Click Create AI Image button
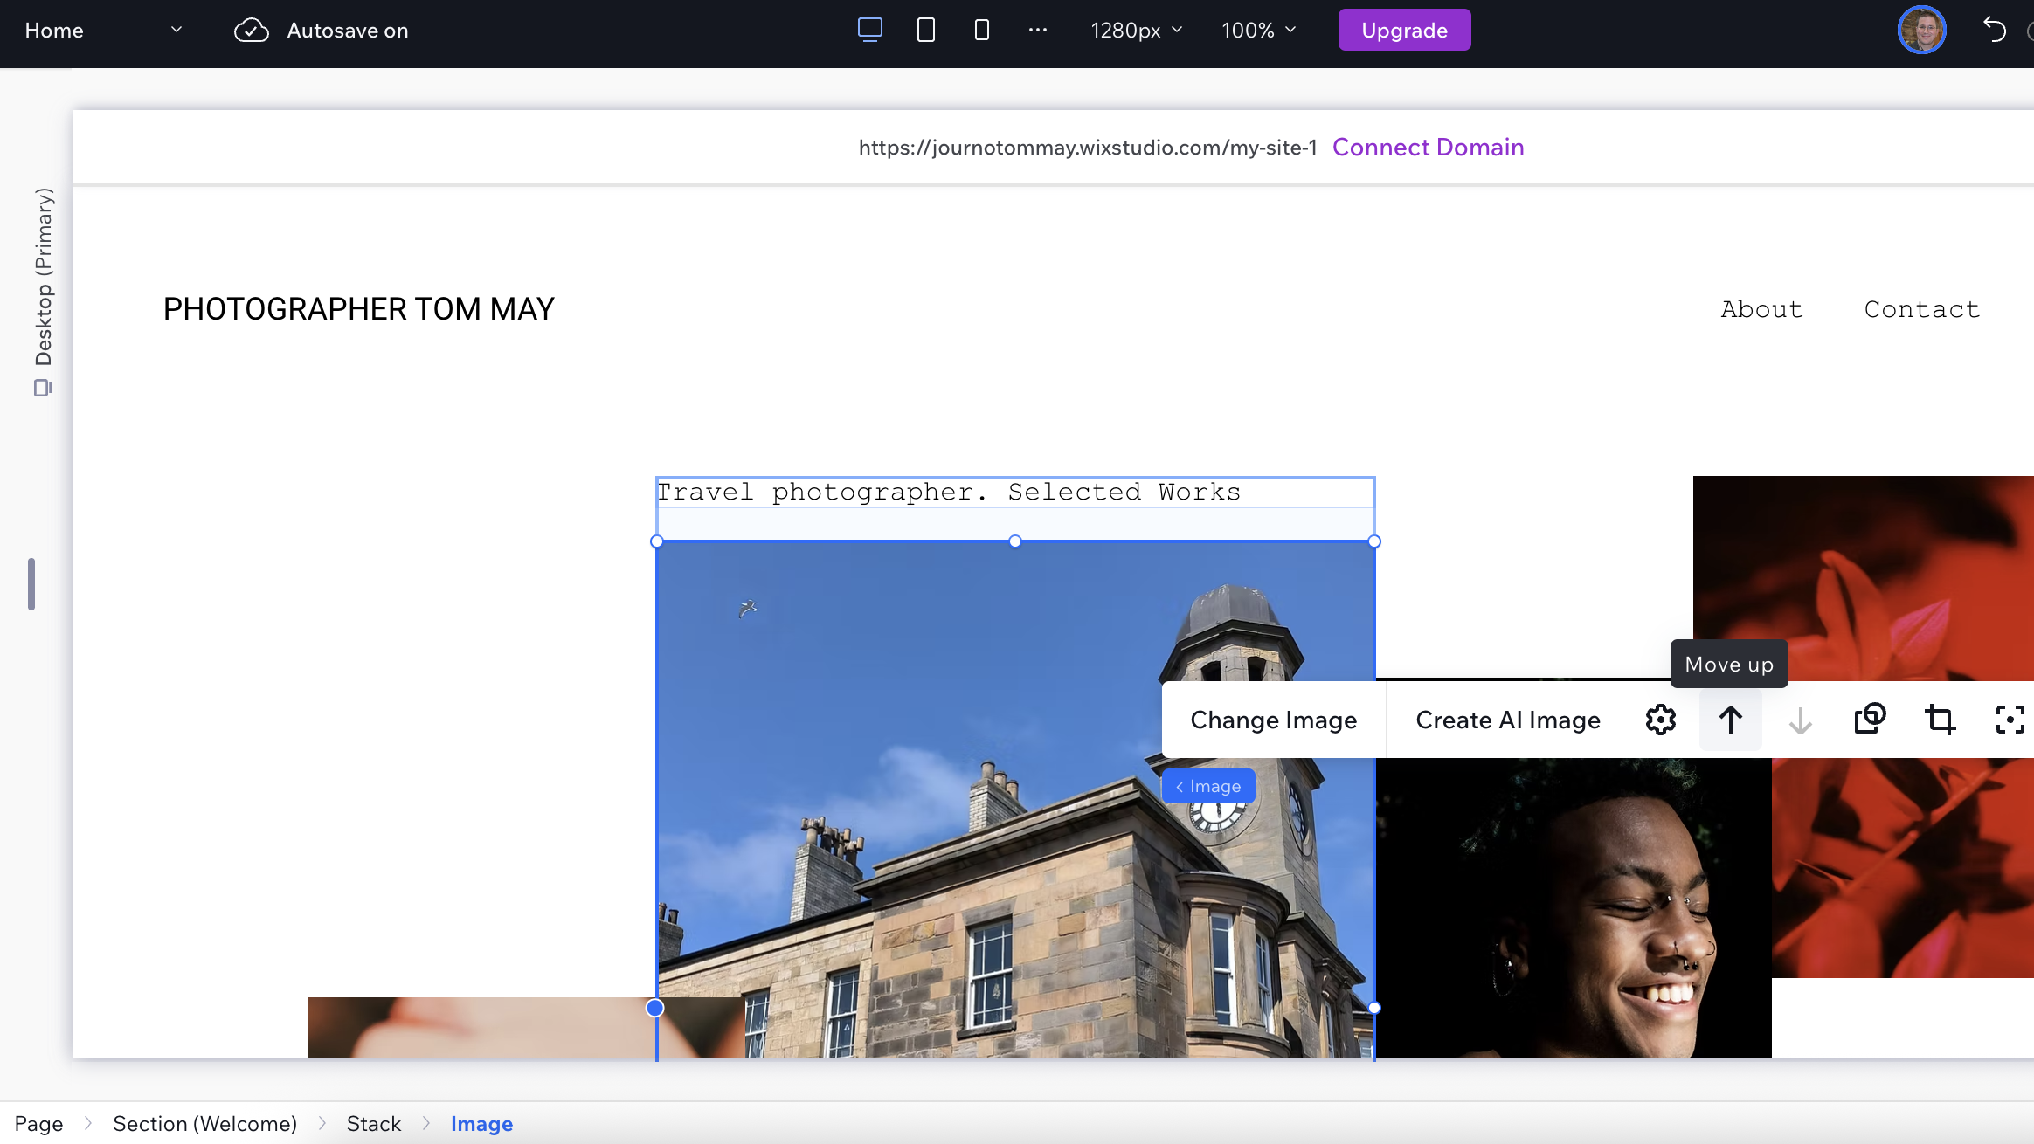This screenshot has width=2034, height=1144. point(1507,720)
